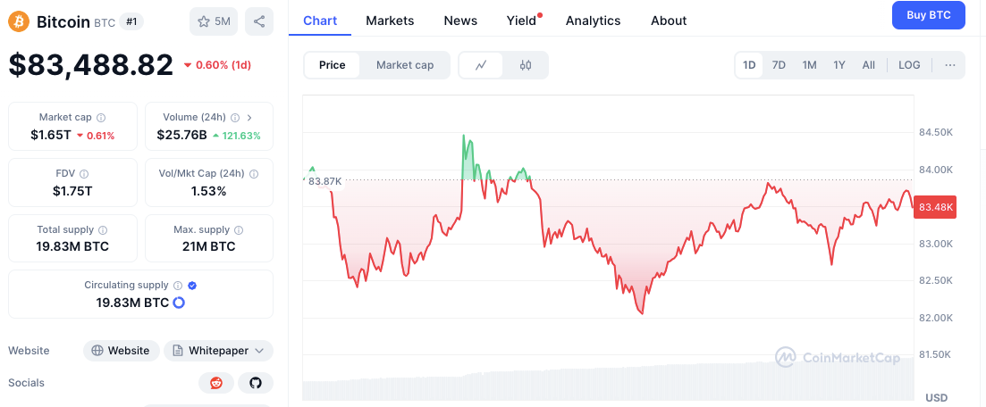The image size is (986, 407).
Task: Click the $1.65T market cap value
Action: [51, 135]
